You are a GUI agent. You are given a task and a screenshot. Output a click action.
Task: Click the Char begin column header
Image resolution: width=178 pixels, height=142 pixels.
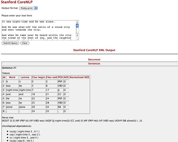tap(39, 77)
